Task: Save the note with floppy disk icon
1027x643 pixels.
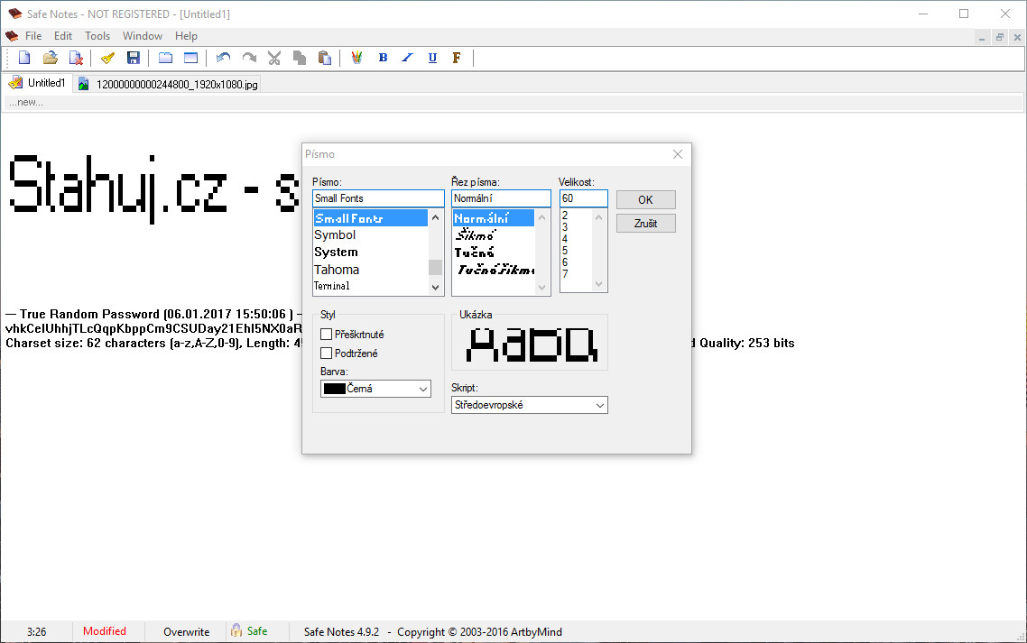Action: 133,59
